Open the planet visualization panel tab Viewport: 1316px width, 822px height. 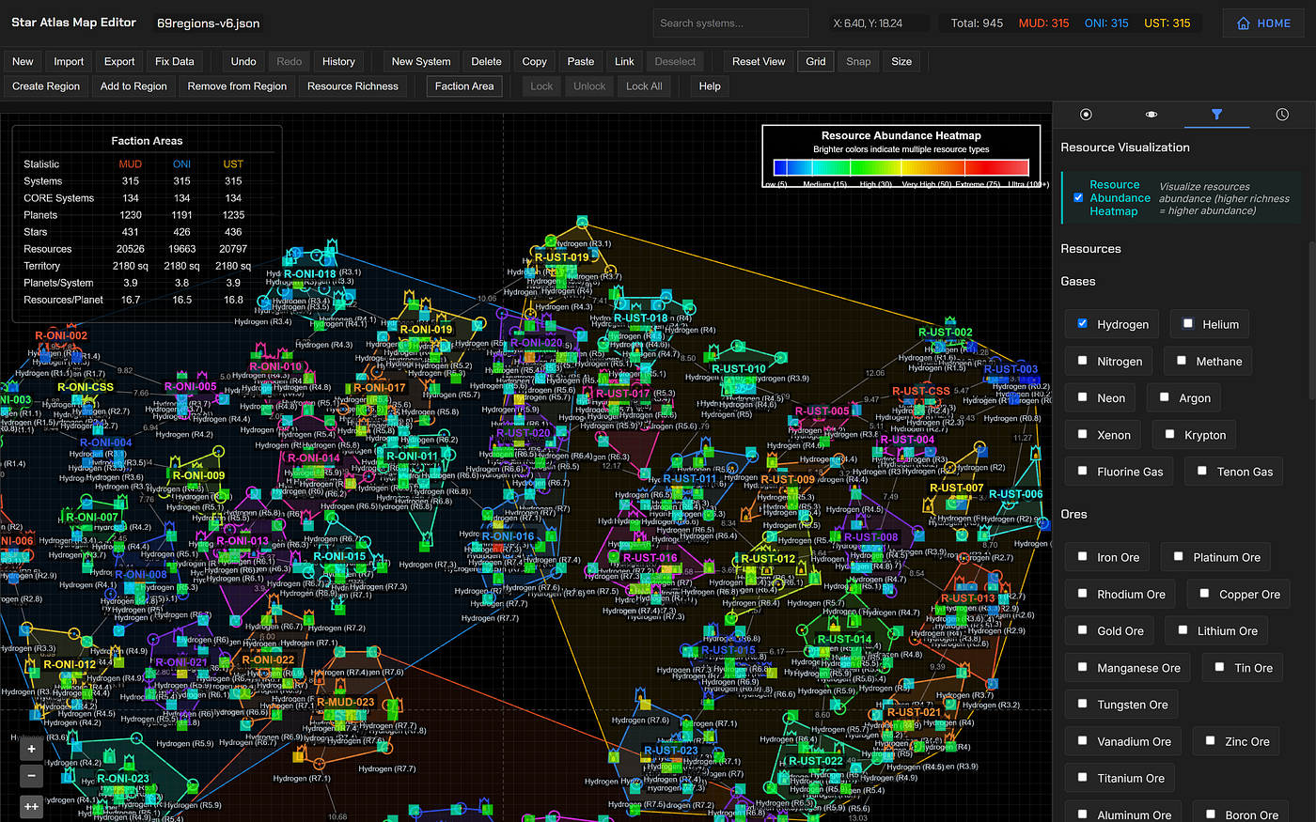pyautogui.click(x=1151, y=114)
